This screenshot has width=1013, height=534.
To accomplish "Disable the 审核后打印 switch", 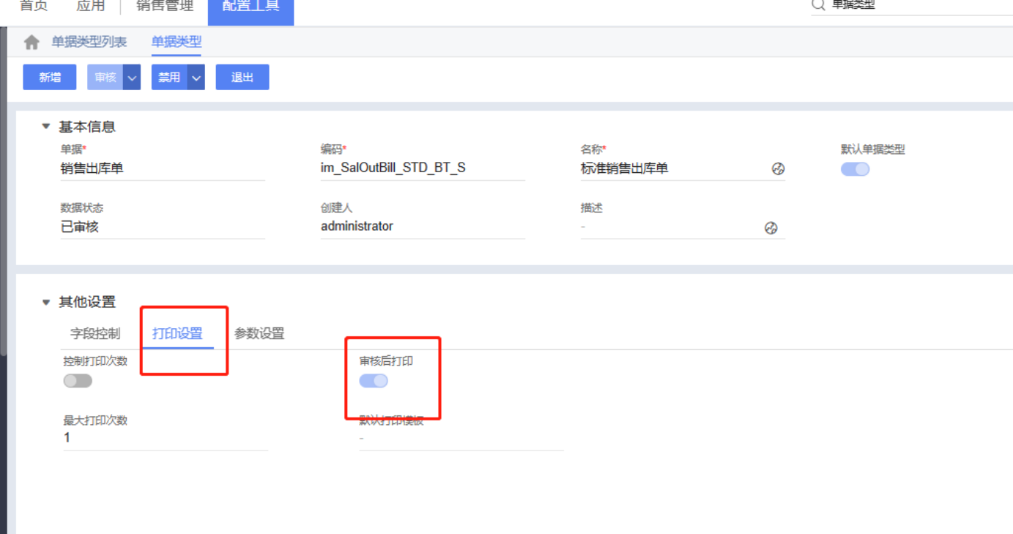I will coord(374,381).
